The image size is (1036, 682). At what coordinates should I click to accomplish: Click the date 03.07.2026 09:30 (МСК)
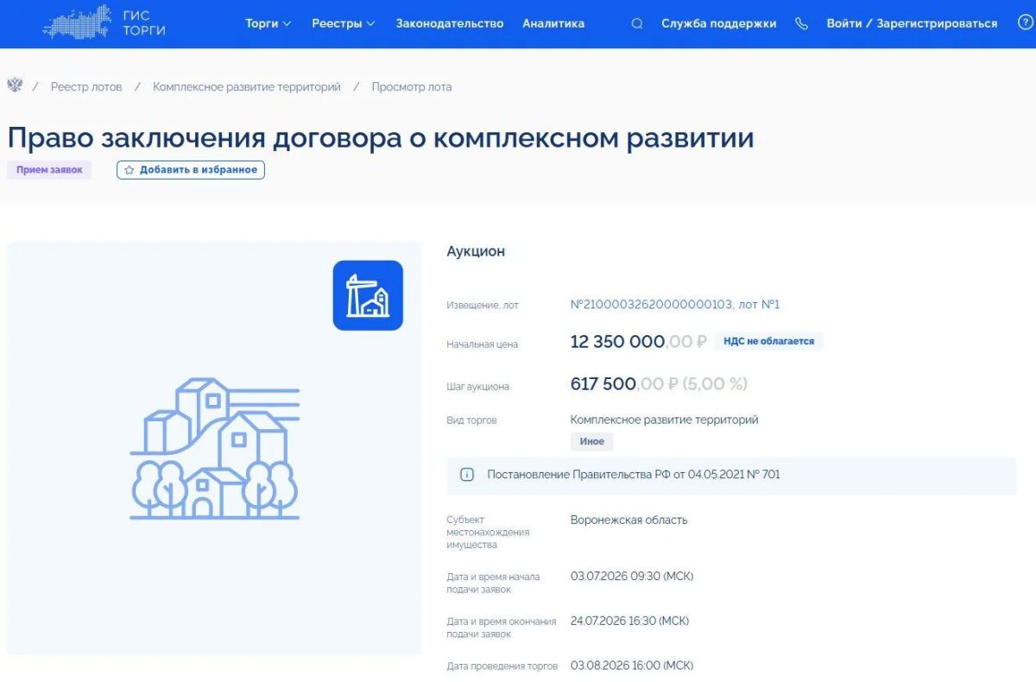pos(632,576)
